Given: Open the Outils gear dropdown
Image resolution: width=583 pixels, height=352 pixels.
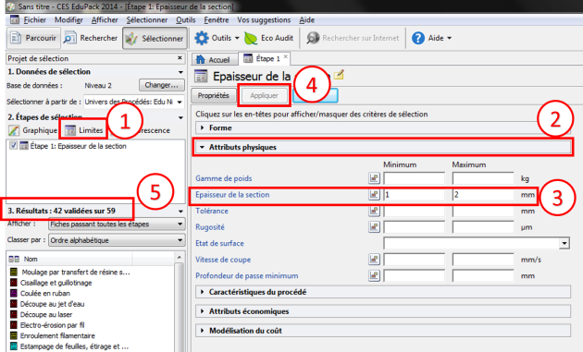Looking at the screenshot, I should [217, 38].
